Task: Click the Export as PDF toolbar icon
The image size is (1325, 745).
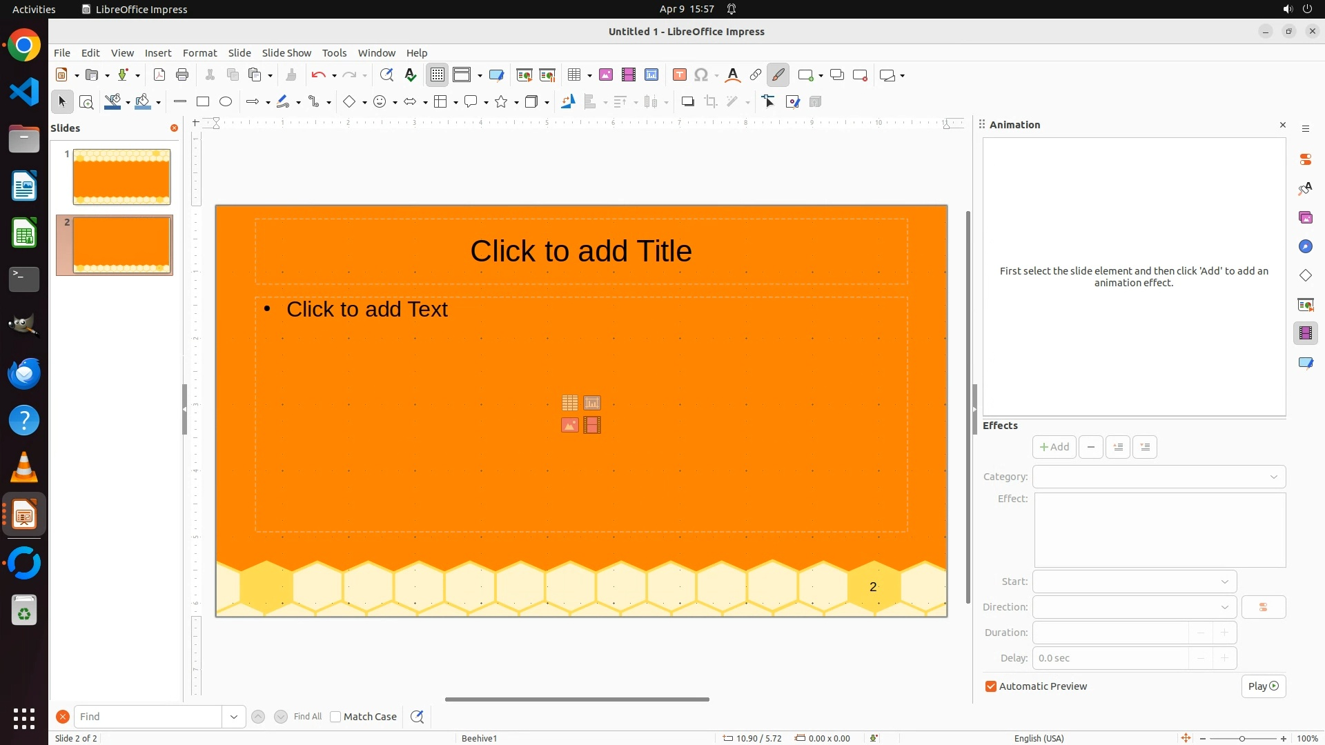Action: pos(159,75)
